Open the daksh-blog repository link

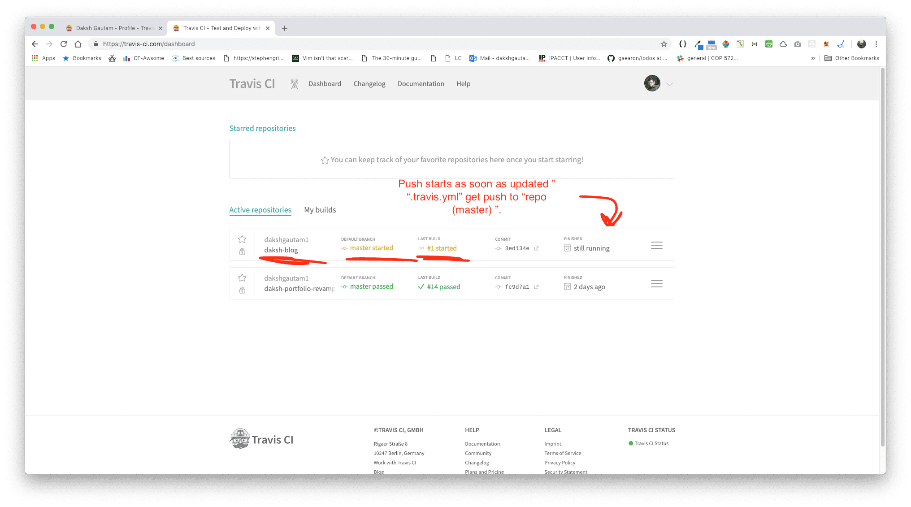[x=281, y=250]
